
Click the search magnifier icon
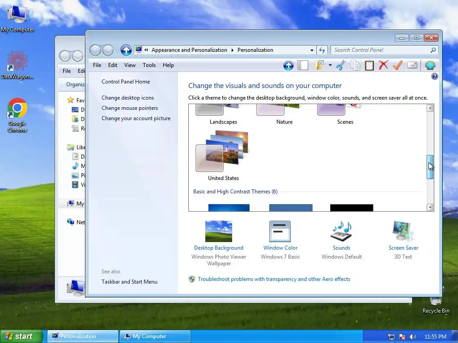coord(433,50)
